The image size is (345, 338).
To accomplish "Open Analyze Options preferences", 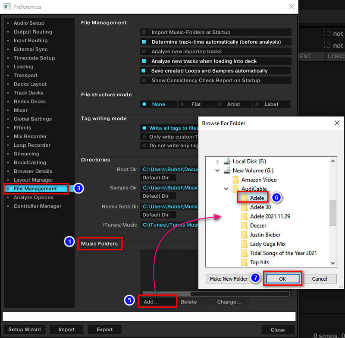I will [x=34, y=198].
